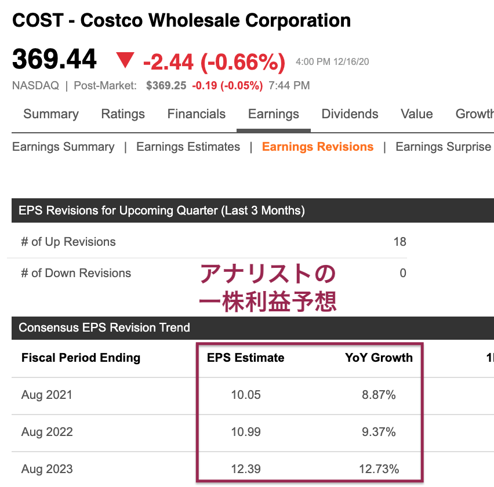Go to the Dividends tab
Viewport: 494px width, 487px height.
pos(350,114)
